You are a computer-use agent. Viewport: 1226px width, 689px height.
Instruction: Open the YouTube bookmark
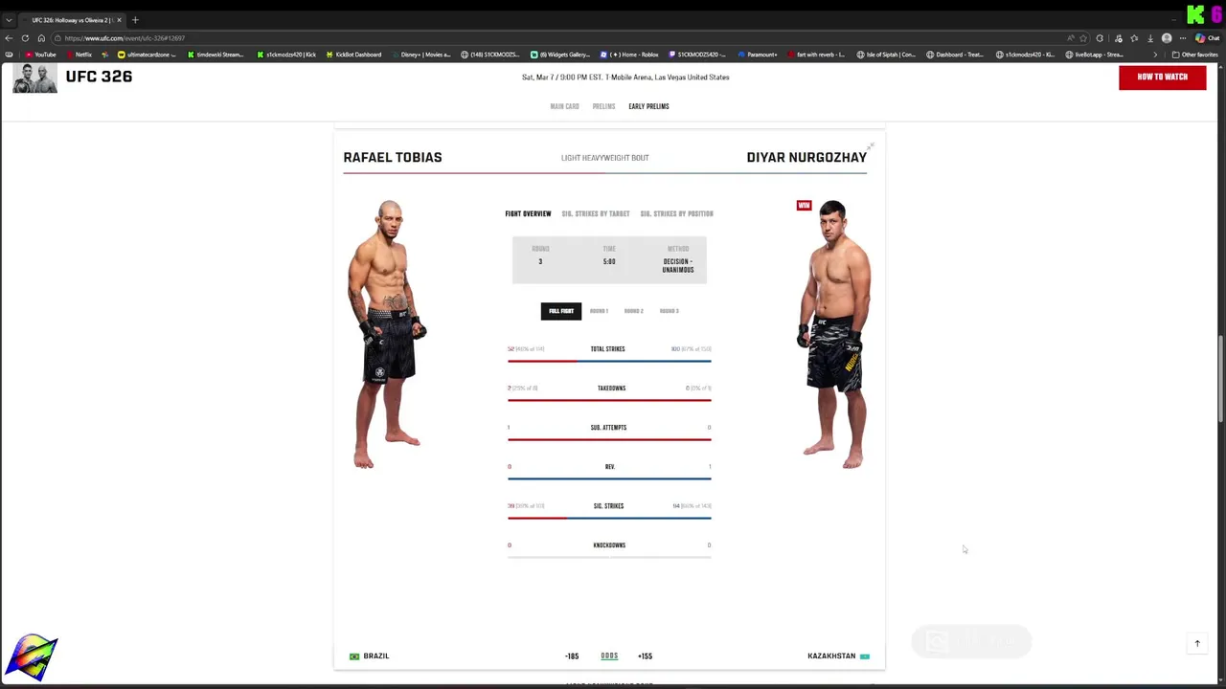coord(41,55)
